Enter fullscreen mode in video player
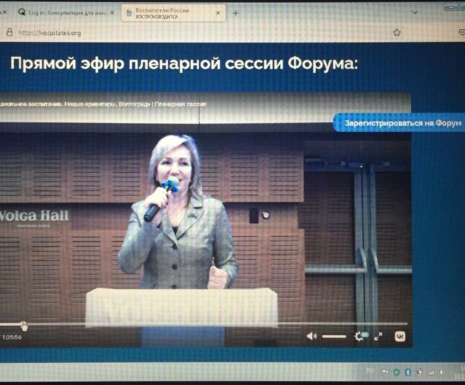This screenshot has width=465, height=385. [378, 336]
